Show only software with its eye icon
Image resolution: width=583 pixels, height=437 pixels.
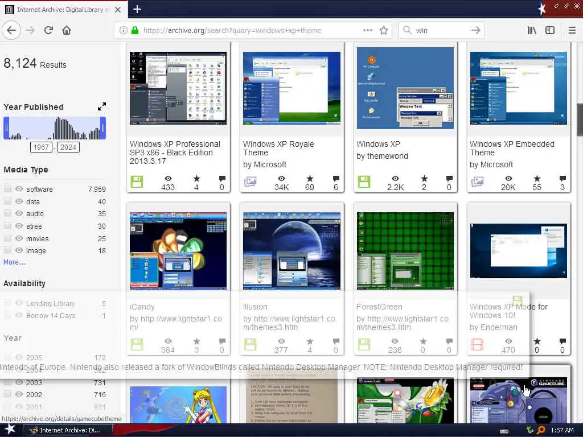[19, 189]
